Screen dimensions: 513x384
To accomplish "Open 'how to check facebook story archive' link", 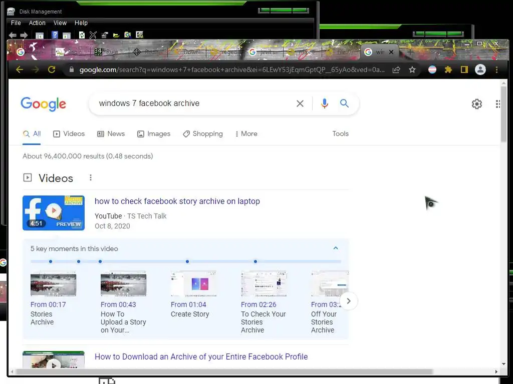I will [177, 201].
